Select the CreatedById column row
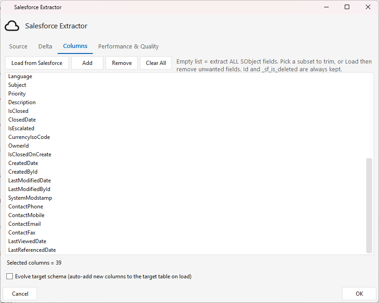This screenshot has height=303, width=379. click(x=186, y=172)
